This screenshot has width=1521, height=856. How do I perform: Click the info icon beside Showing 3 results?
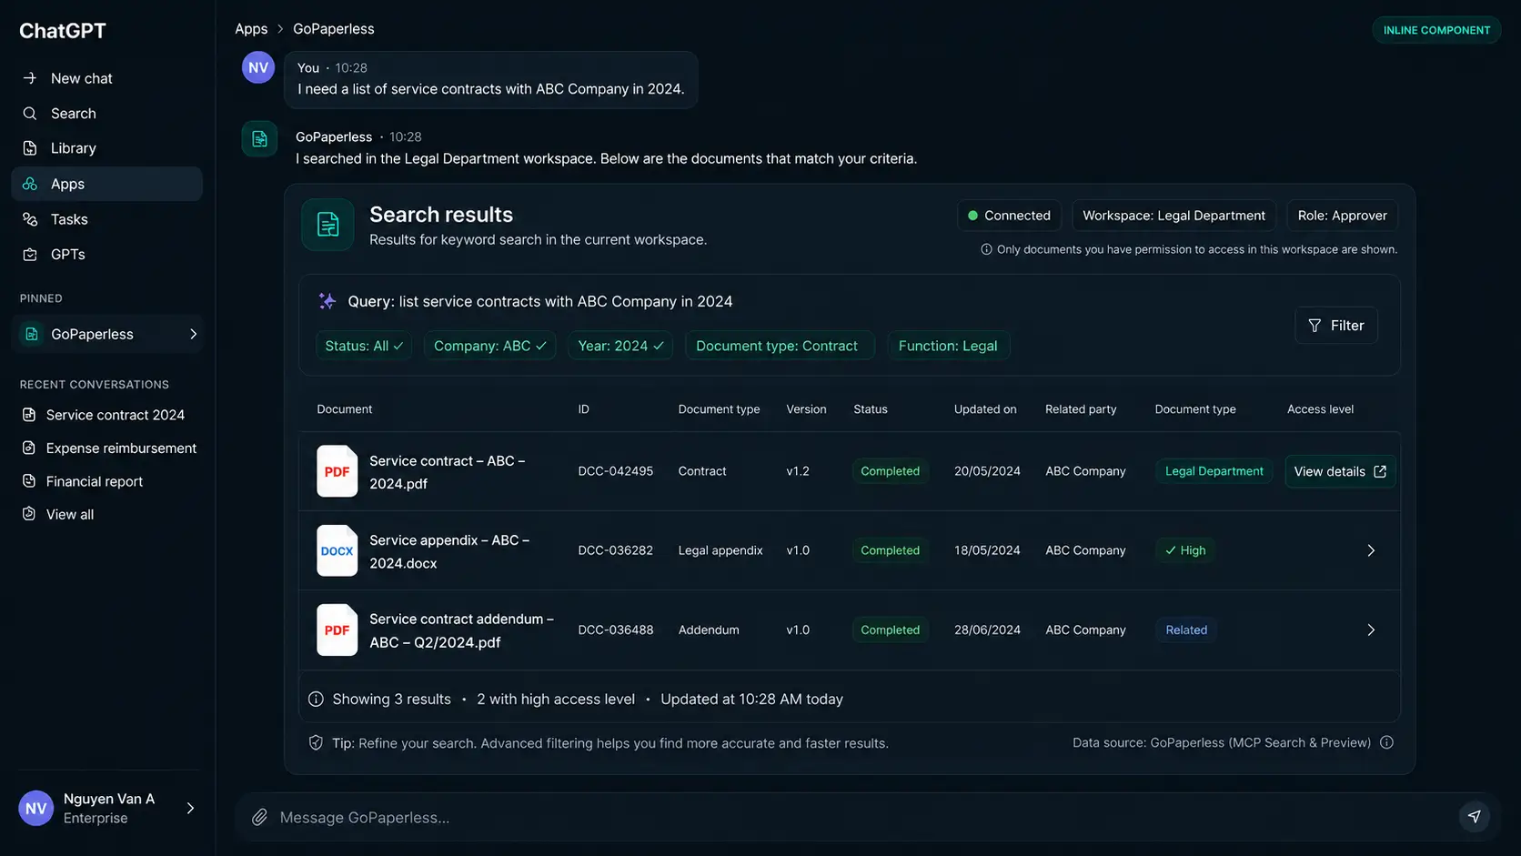pos(316,699)
